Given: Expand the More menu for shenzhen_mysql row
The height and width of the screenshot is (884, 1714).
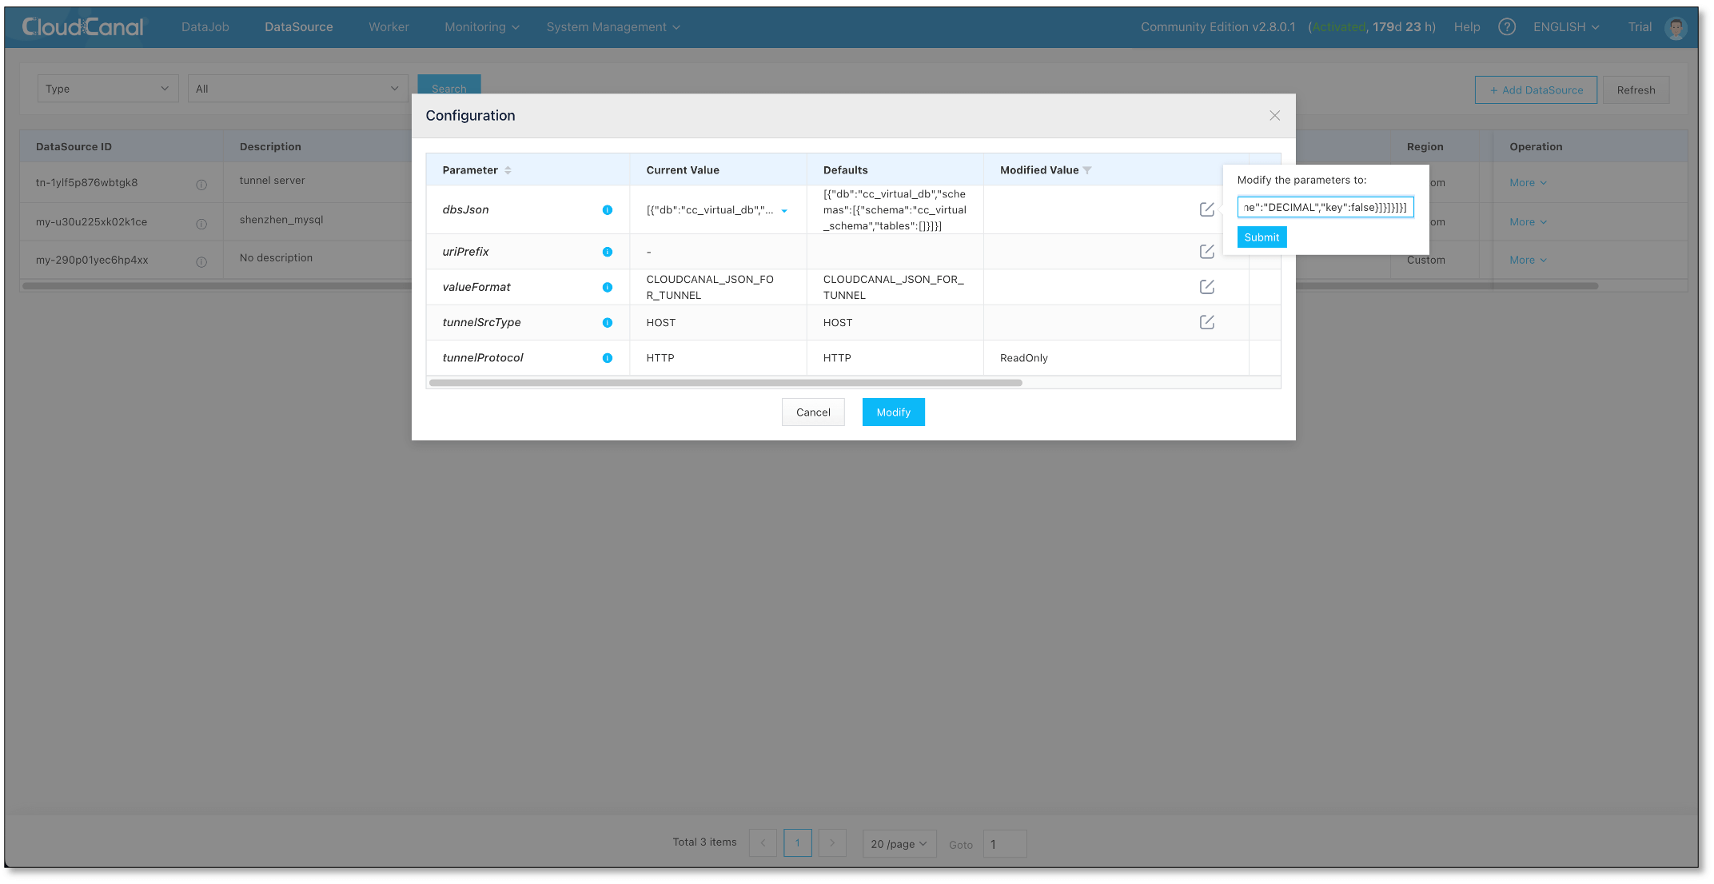Looking at the screenshot, I should pos(1527,221).
